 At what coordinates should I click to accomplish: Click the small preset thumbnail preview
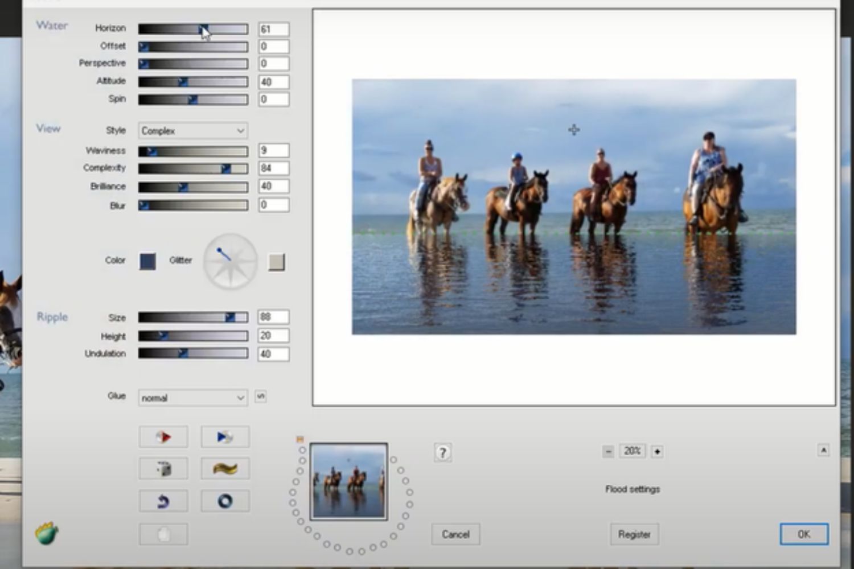tap(348, 481)
